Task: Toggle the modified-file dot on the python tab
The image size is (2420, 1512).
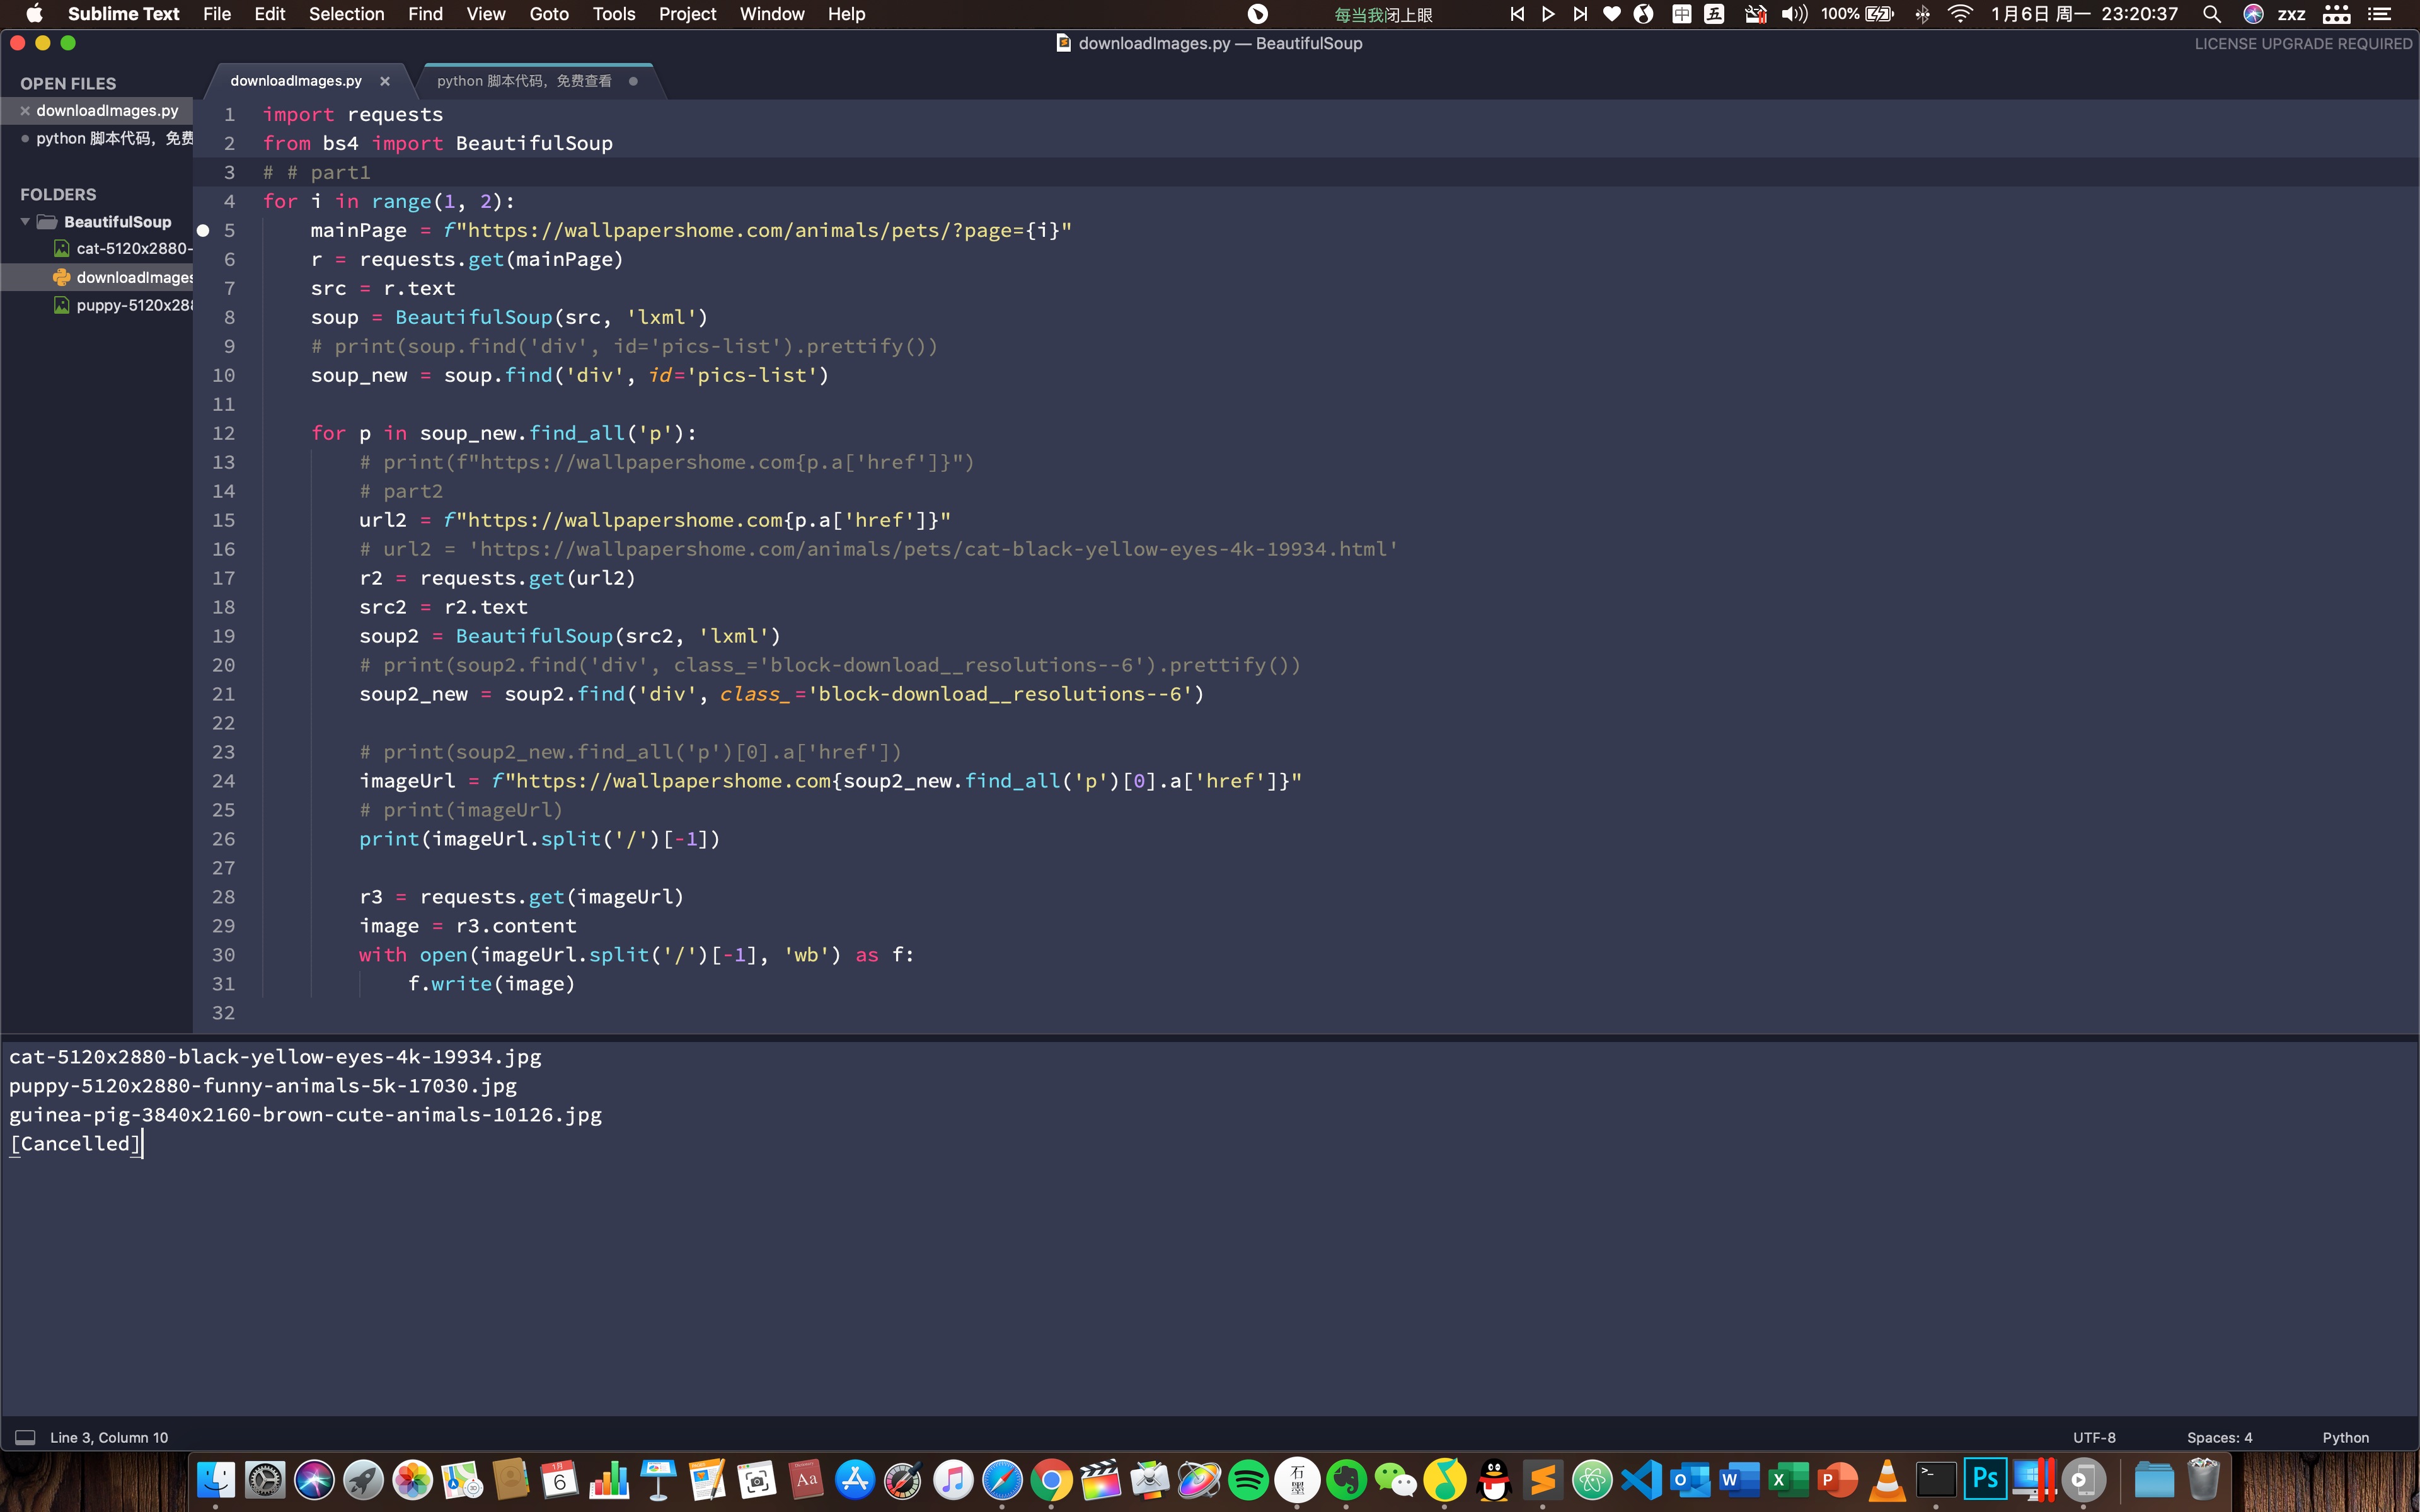Action: tap(634, 81)
